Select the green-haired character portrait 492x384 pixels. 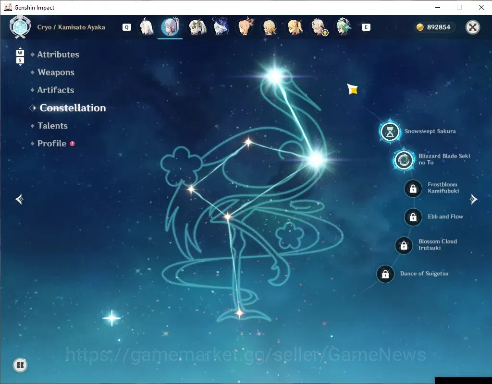pos(343,27)
